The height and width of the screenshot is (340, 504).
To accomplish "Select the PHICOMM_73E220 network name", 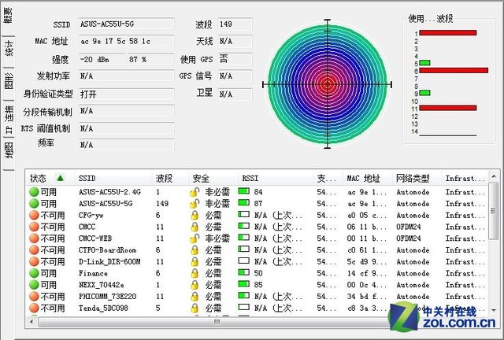I will [107, 296].
